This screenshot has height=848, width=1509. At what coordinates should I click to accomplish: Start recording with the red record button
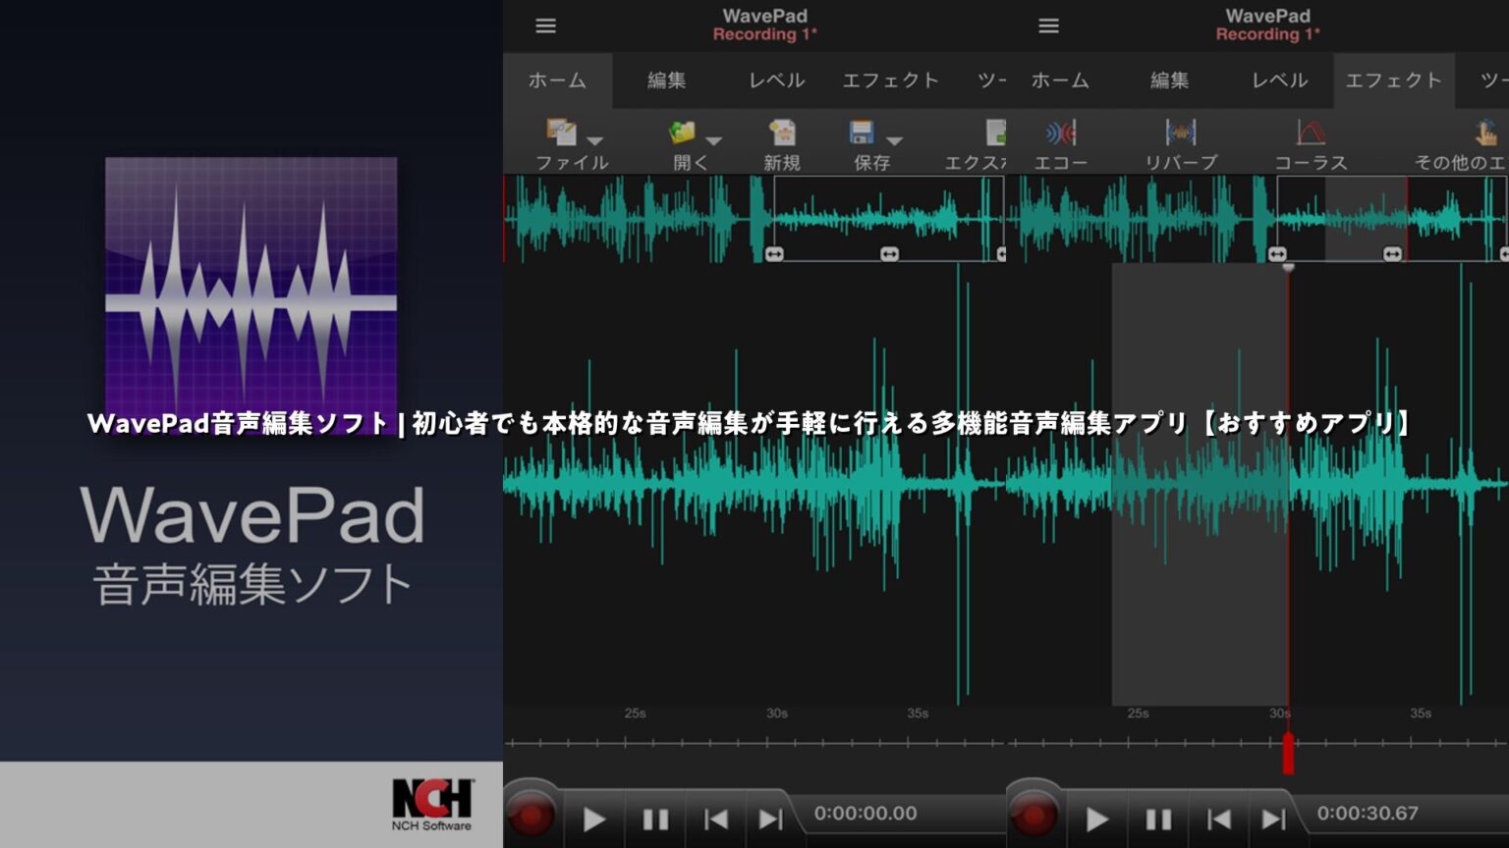531,815
